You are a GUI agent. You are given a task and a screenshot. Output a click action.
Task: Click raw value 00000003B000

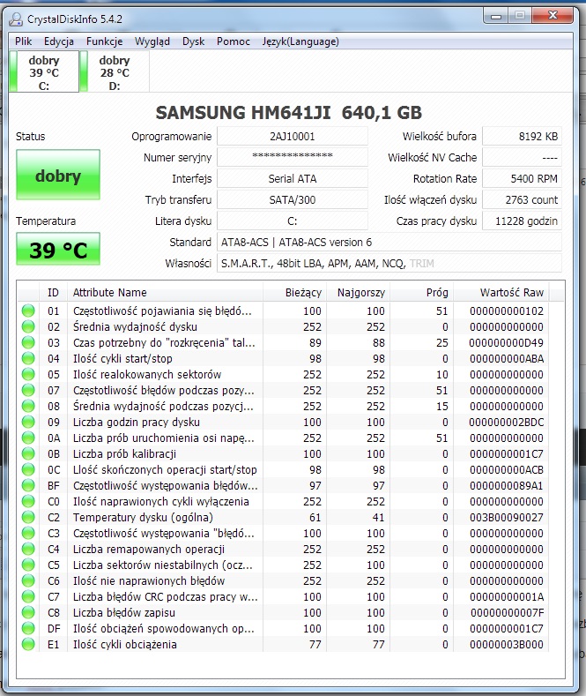tap(506, 644)
